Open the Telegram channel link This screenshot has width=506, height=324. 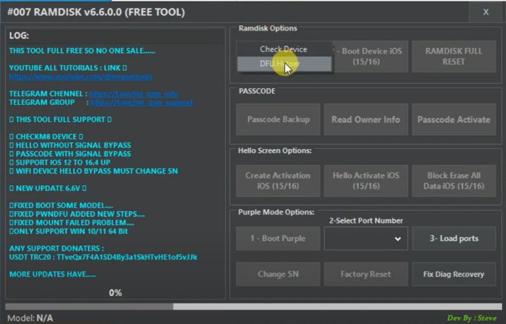pyautogui.click(x=133, y=93)
